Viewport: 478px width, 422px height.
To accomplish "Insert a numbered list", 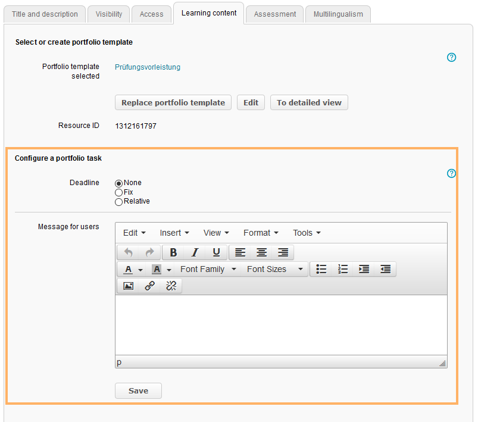I will [x=343, y=269].
